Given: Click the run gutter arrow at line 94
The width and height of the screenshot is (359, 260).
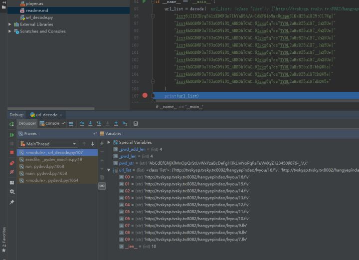Looking at the screenshot, I should coord(144,1).
